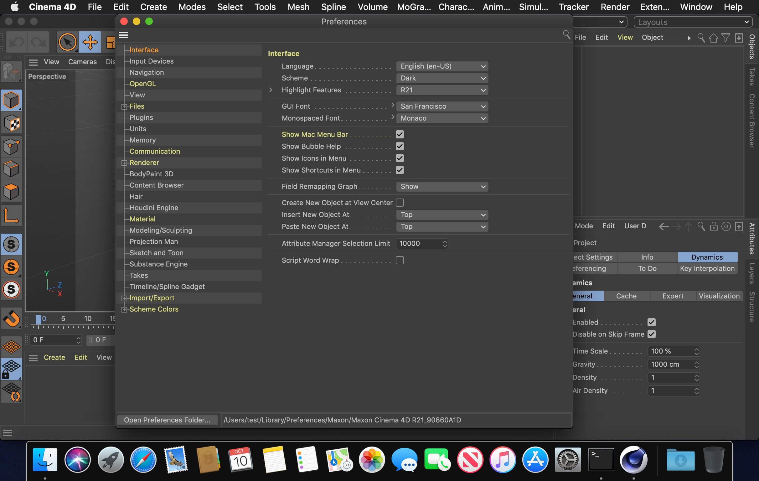
Task: Enable Script Word Wrap checkbox
Action: (400, 260)
